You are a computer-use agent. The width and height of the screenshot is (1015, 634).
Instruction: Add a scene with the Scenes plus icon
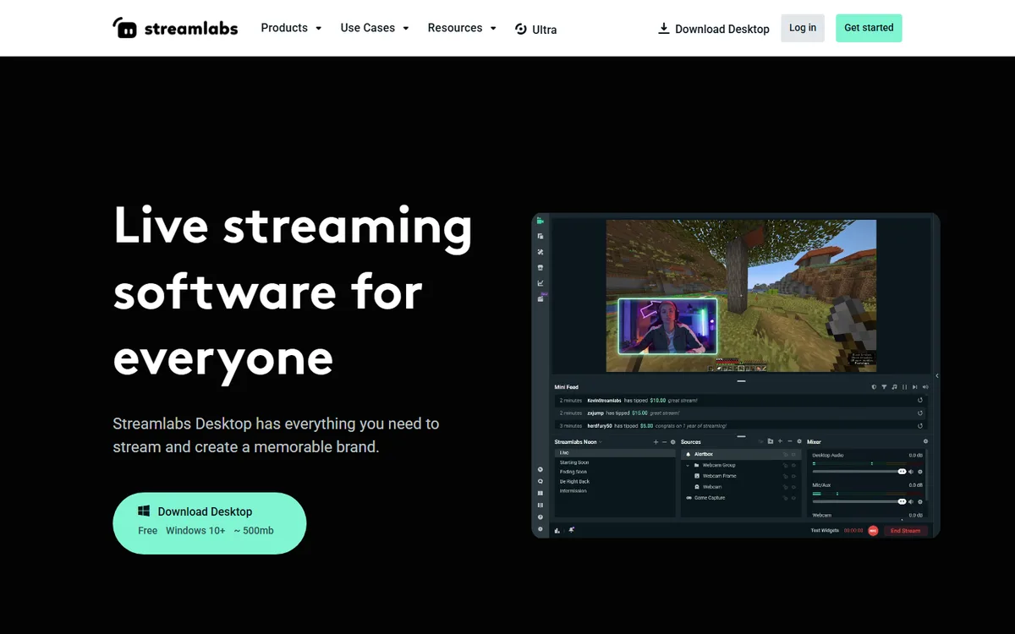click(656, 442)
